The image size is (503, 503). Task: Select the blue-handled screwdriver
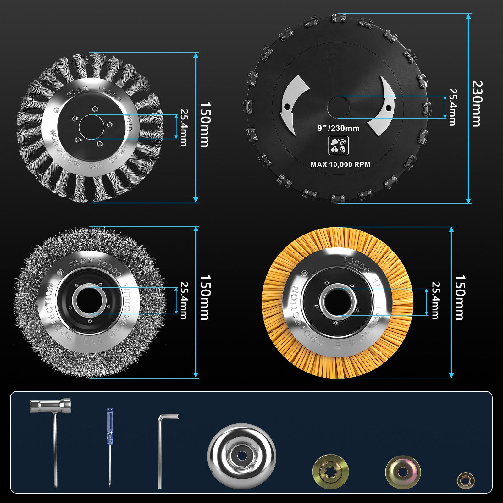tap(110, 449)
